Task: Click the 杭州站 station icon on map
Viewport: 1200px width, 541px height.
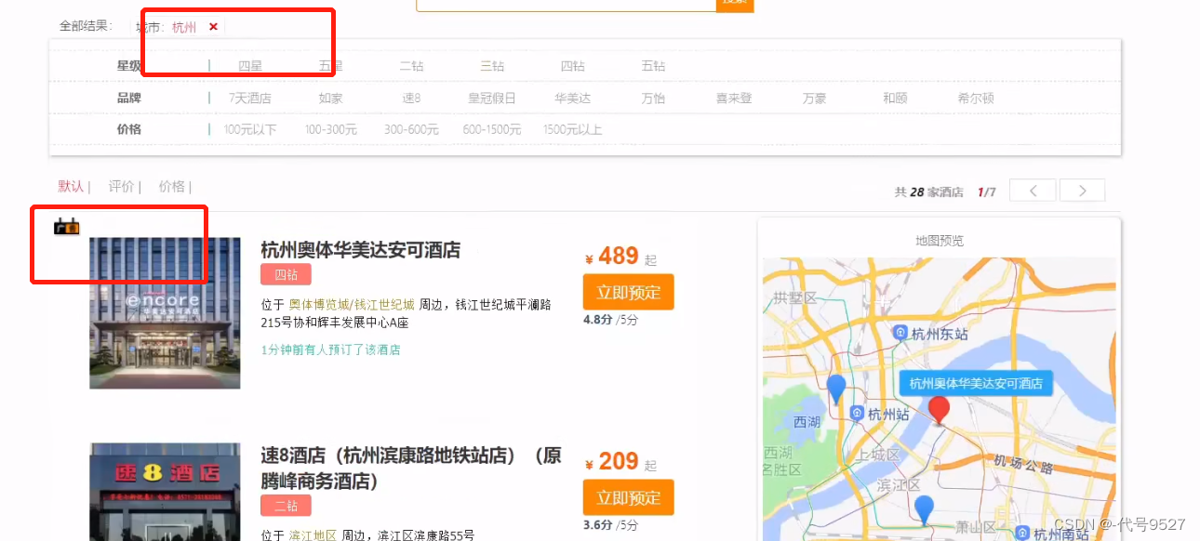Action: click(x=855, y=414)
